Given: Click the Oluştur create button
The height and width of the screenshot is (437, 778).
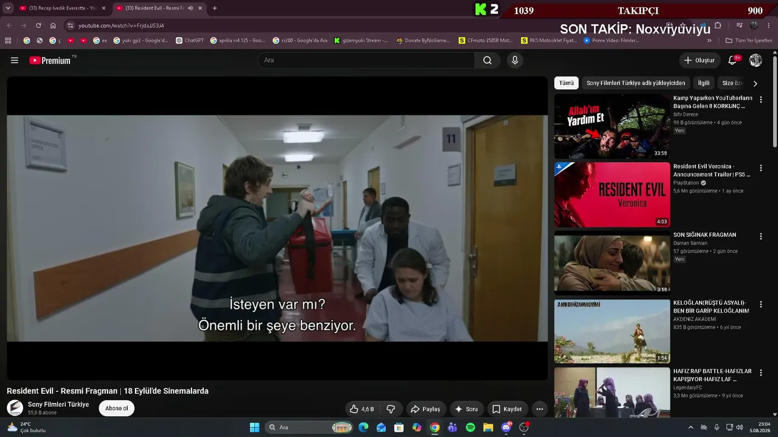Looking at the screenshot, I should (700, 60).
